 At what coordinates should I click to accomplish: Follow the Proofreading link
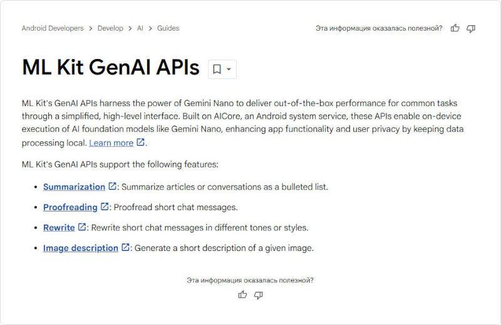coord(70,207)
